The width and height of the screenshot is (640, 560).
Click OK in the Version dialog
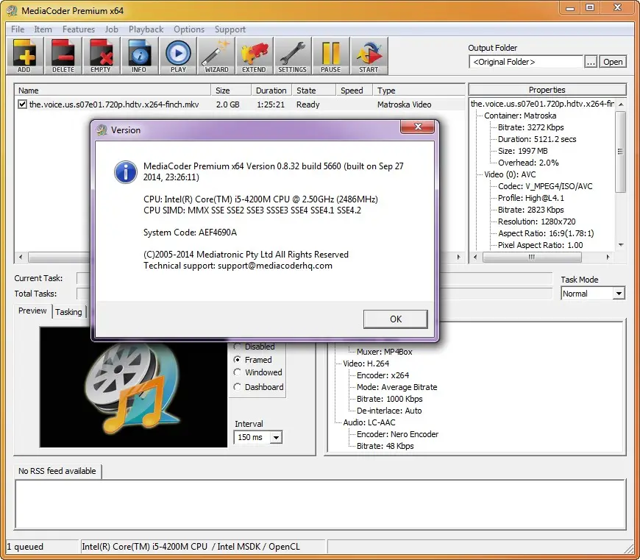(396, 319)
